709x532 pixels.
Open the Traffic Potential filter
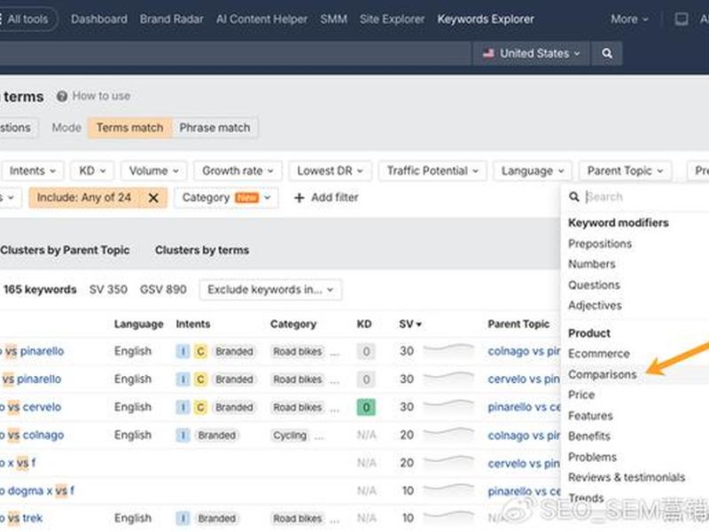[432, 171]
